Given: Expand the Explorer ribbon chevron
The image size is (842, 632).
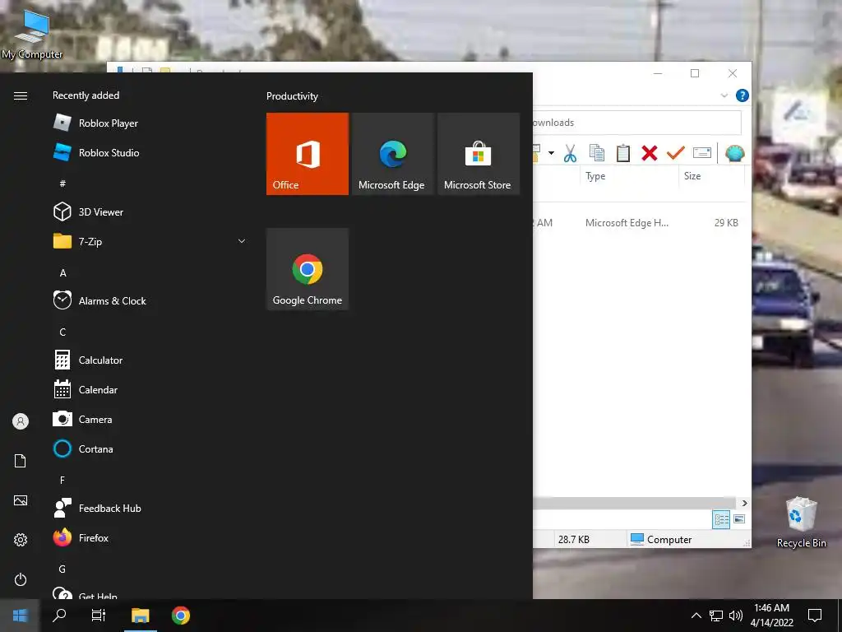Looking at the screenshot, I should coord(724,95).
